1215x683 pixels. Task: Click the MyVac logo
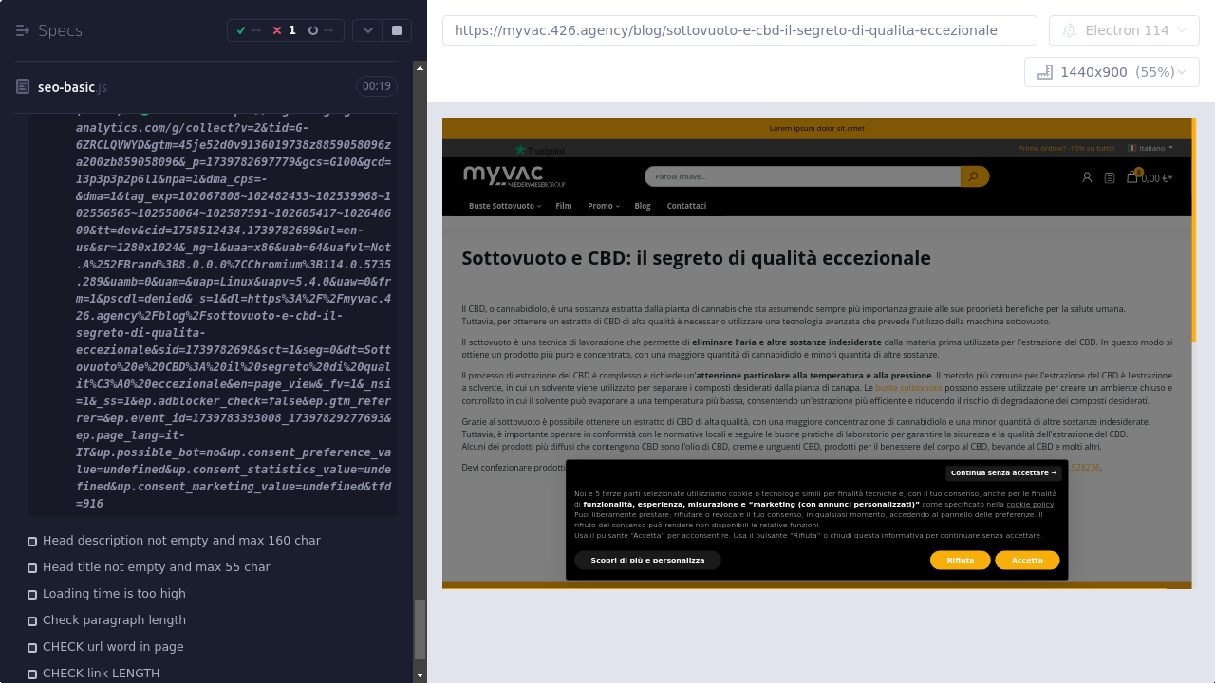pyautogui.click(x=514, y=176)
